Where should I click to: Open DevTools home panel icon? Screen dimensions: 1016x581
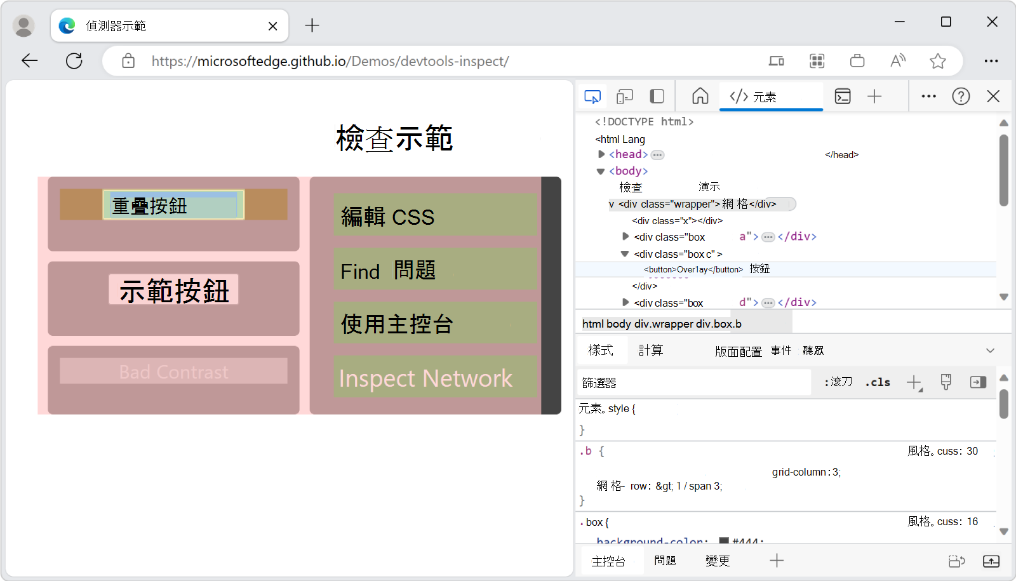click(x=699, y=96)
